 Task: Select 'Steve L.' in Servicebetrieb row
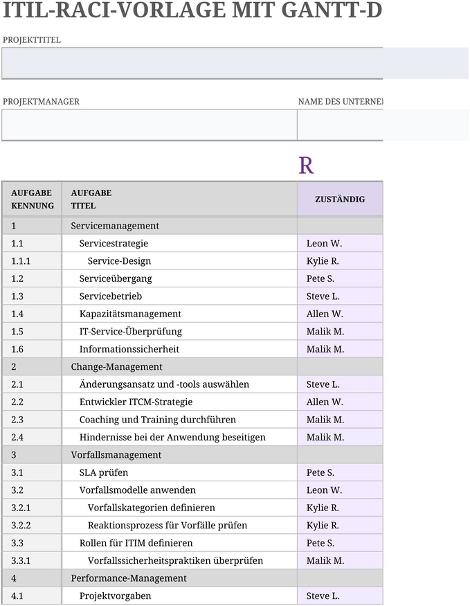[340, 296]
